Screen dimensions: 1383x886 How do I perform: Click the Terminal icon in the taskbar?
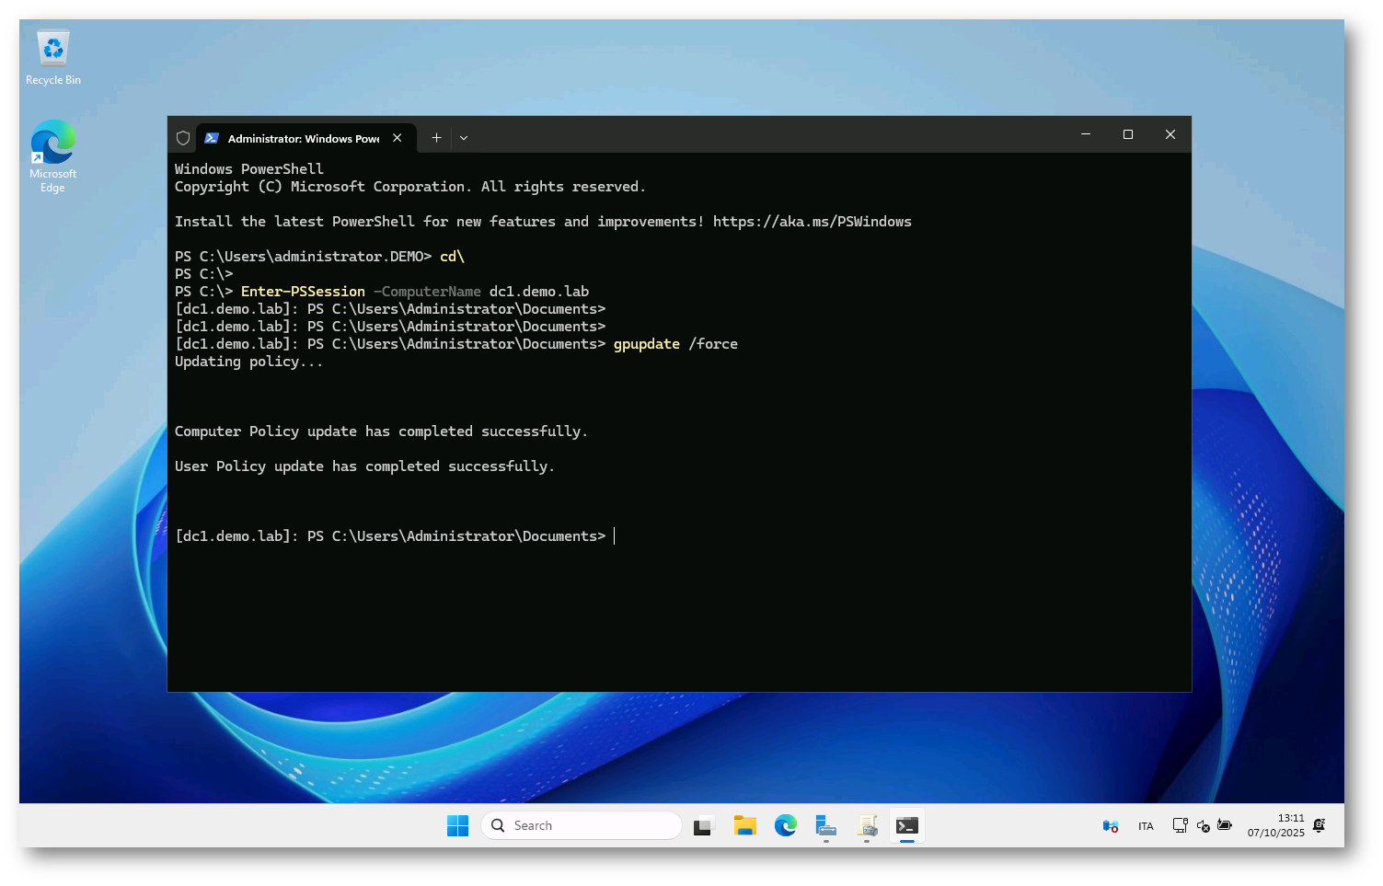click(907, 826)
